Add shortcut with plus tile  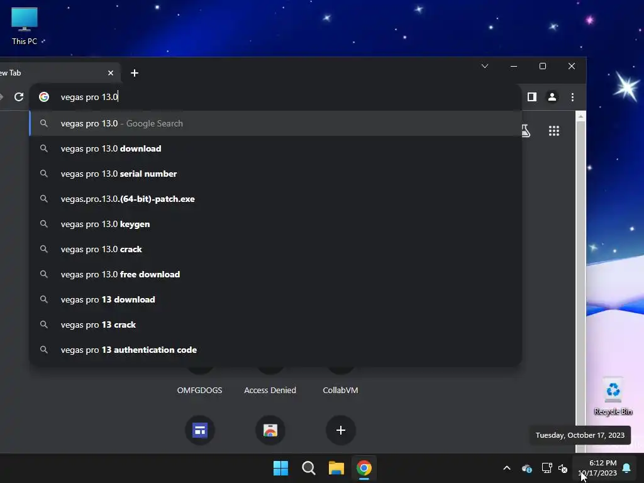pyautogui.click(x=340, y=430)
